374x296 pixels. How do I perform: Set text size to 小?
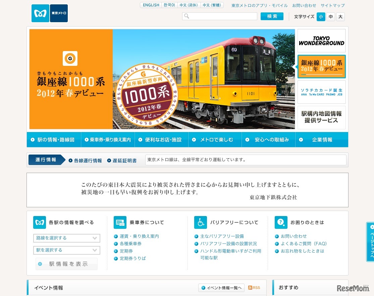click(x=321, y=17)
